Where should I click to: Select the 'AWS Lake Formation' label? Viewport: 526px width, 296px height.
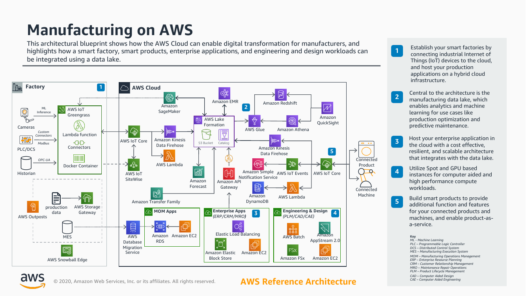click(214, 122)
